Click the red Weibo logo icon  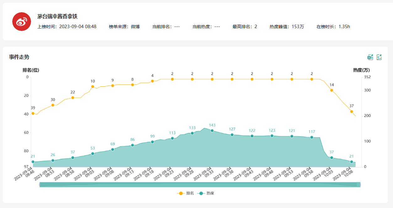pos(21,22)
